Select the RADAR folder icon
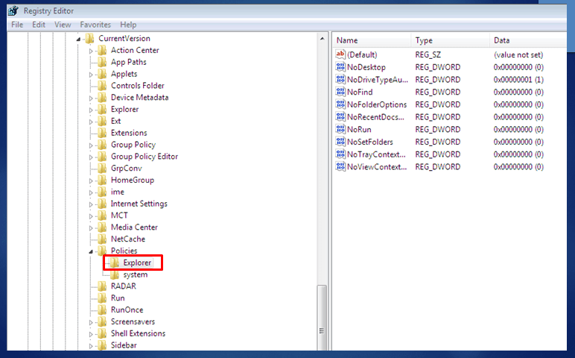 tap(102, 286)
